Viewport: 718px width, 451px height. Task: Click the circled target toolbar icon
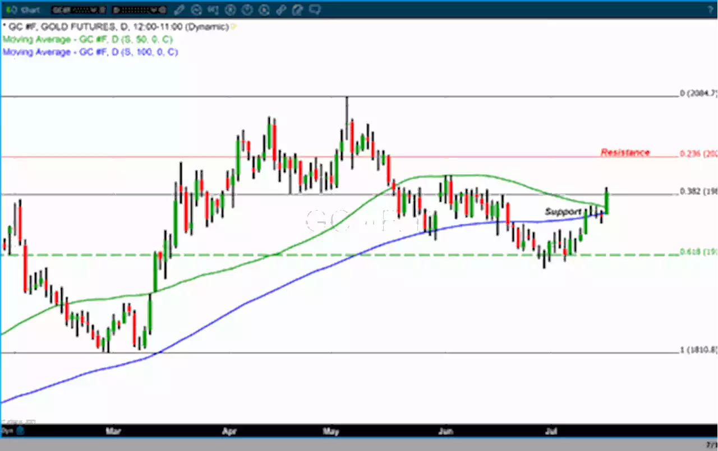tap(230, 10)
